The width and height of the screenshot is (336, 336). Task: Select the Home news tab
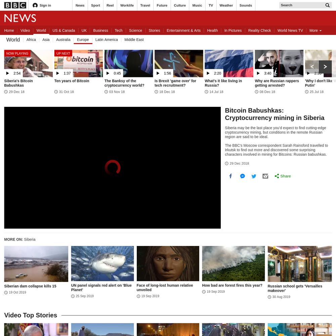click(x=9, y=31)
